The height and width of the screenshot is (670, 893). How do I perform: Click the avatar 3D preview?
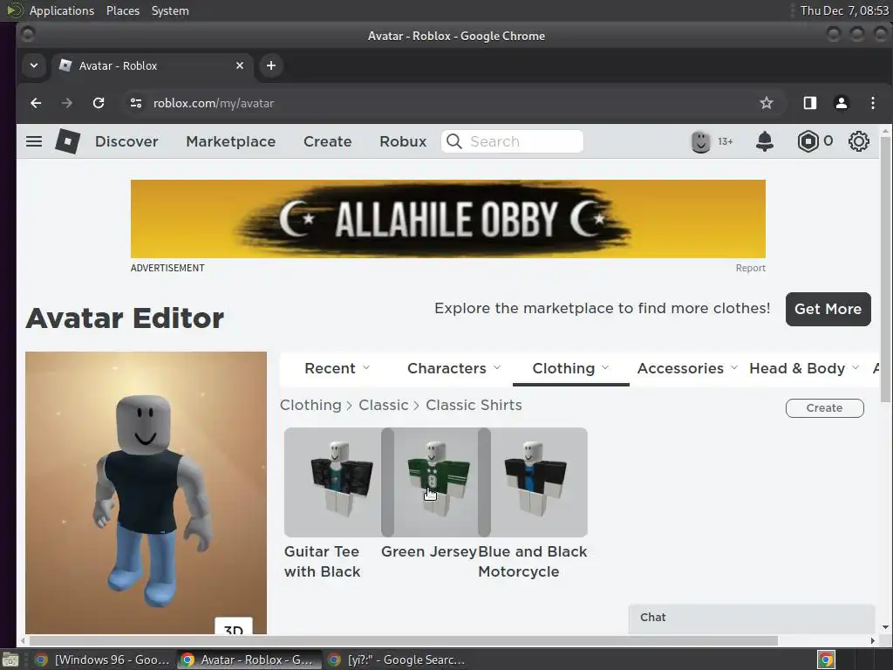click(x=146, y=492)
